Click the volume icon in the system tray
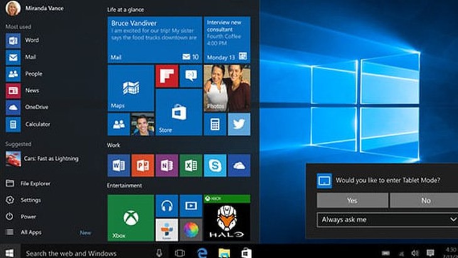 click(415, 253)
